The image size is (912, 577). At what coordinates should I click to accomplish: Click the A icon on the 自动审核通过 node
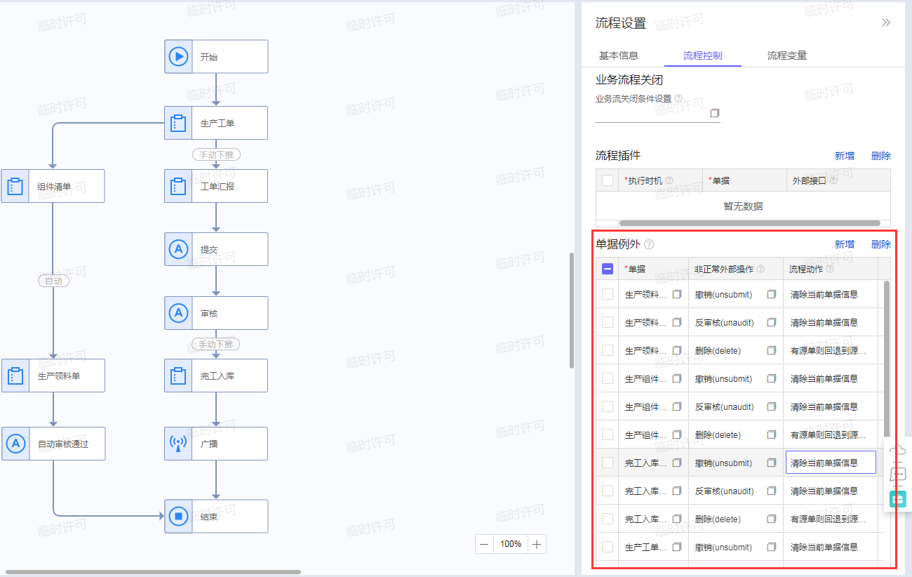(15, 444)
